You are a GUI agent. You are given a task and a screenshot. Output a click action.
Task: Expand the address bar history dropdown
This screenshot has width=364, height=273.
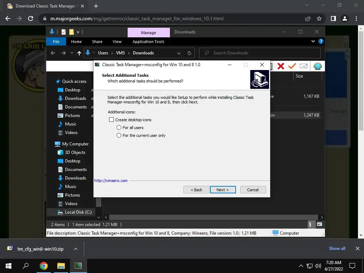click(179, 53)
